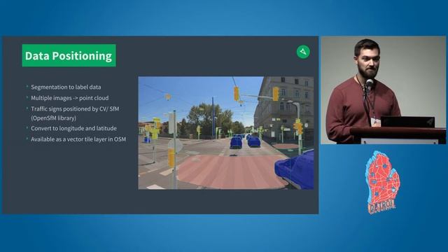The height and width of the screenshot is (252, 448).
Task: Click the speaker video feed
Action: (383, 90)
